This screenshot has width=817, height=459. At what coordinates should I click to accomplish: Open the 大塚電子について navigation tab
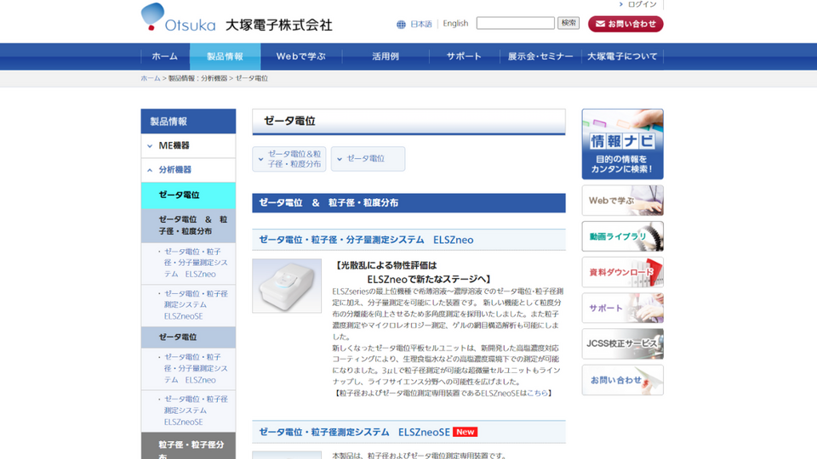tap(622, 56)
